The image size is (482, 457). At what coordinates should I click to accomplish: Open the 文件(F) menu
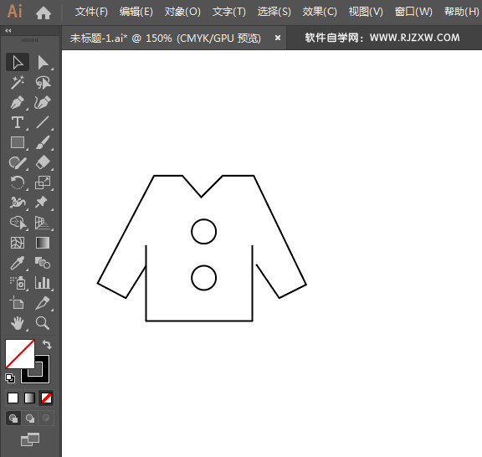[91, 12]
